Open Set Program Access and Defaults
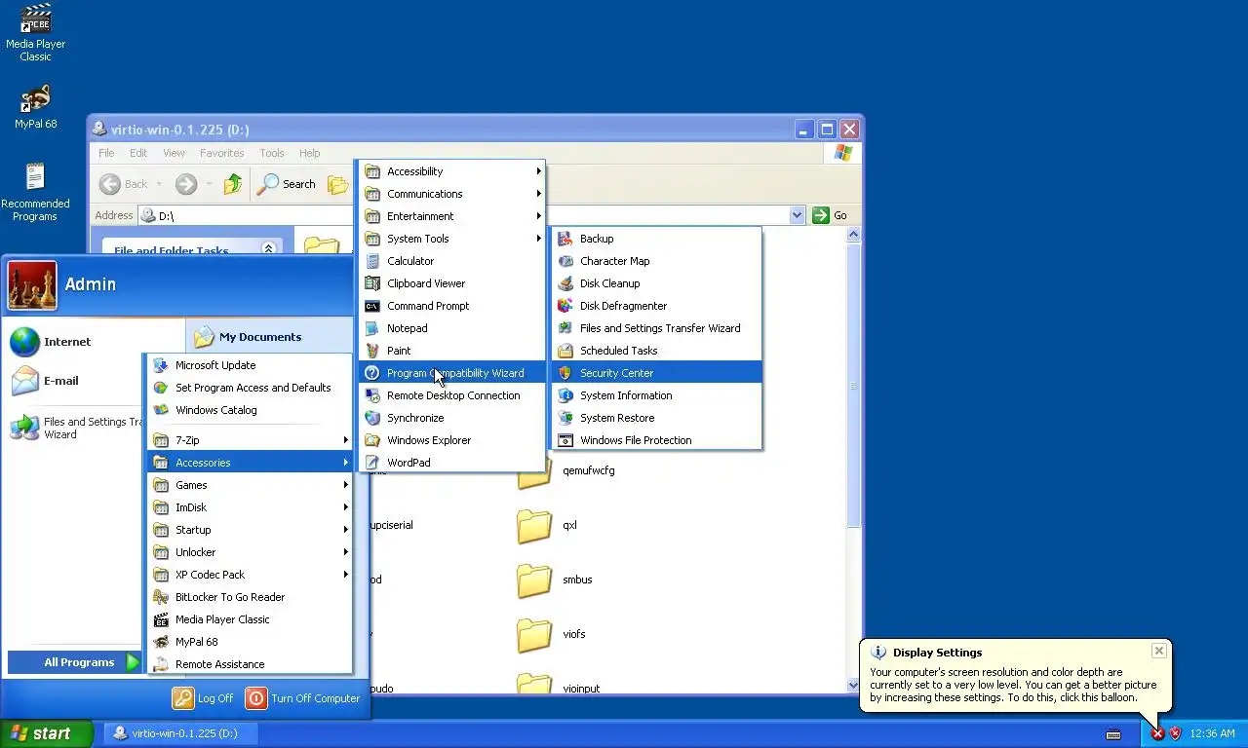This screenshot has width=1248, height=748. 250,388
